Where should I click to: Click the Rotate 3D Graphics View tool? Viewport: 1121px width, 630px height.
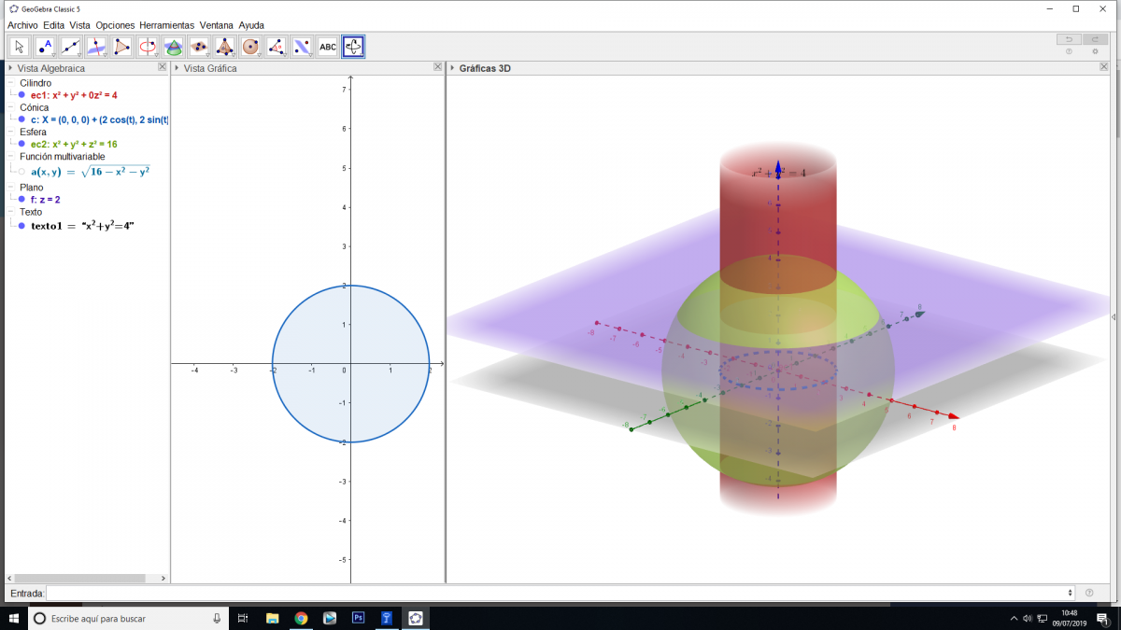click(353, 46)
